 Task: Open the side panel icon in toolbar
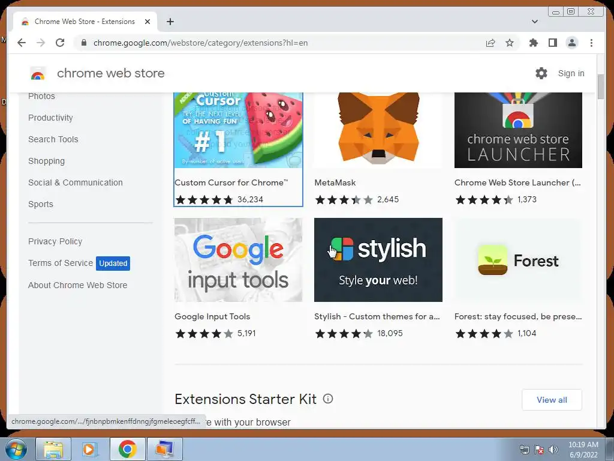click(552, 43)
